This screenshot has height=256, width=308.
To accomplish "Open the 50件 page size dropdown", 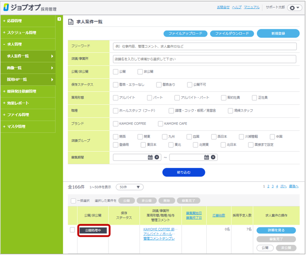I will (x=130, y=187).
